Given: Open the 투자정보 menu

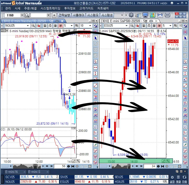Looking at the screenshot, I should click(70, 8).
